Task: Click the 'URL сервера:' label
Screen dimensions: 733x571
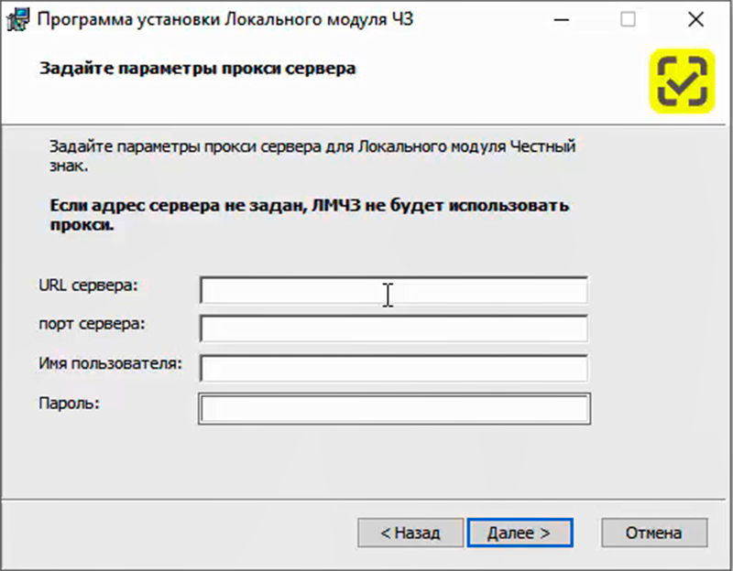Action: pyautogui.click(x=87, y=285)
